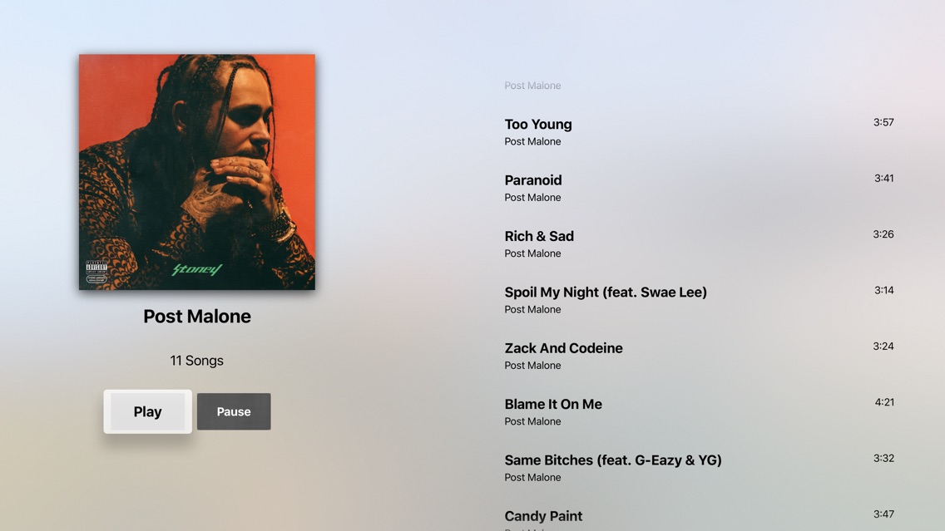
Task: Select the song Too Young
Action: tap(699, 132)
